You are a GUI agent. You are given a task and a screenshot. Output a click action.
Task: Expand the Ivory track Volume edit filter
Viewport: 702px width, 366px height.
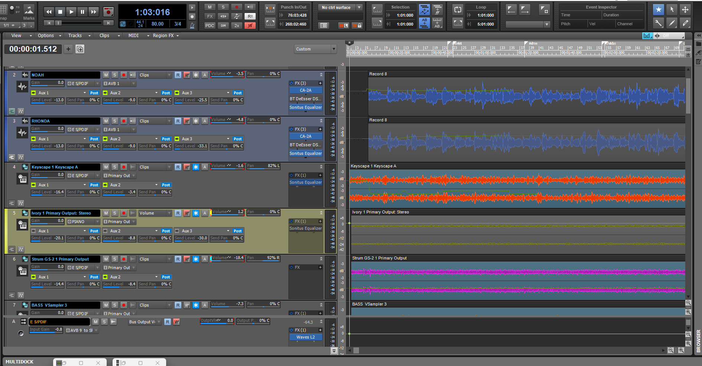155,213
